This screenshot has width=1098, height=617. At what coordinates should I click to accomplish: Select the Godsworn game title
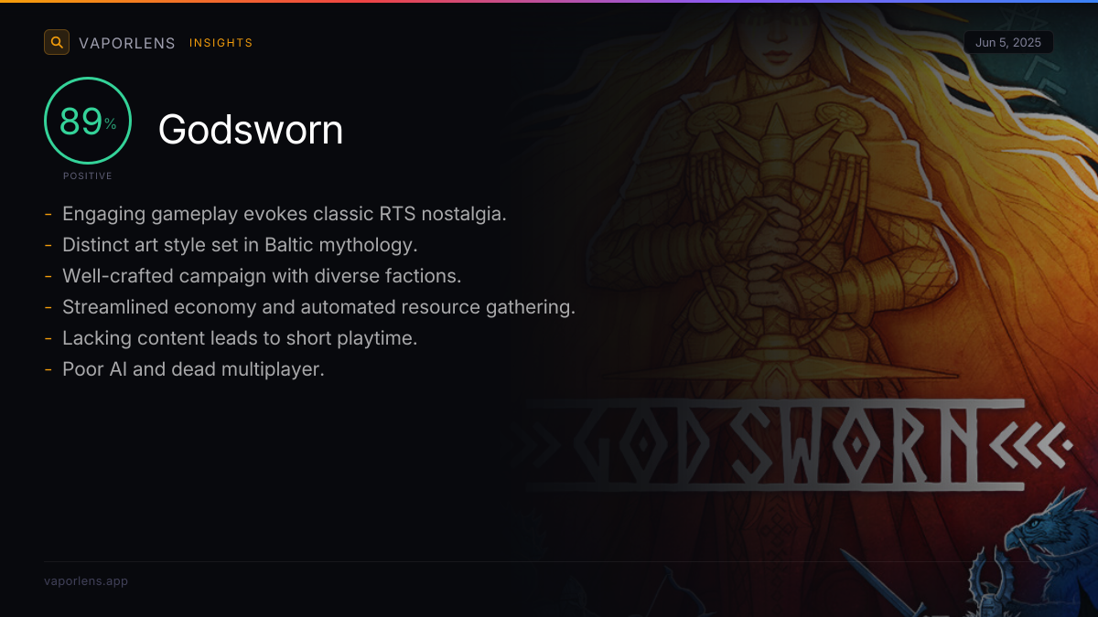coord(251,130)
